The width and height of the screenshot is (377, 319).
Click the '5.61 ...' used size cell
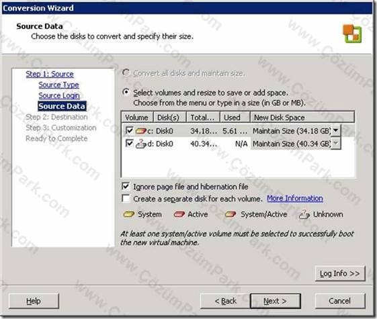(x=235, y=131)
